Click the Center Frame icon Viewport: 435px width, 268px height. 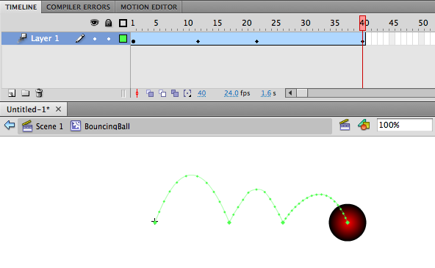(x=137, y=93)
